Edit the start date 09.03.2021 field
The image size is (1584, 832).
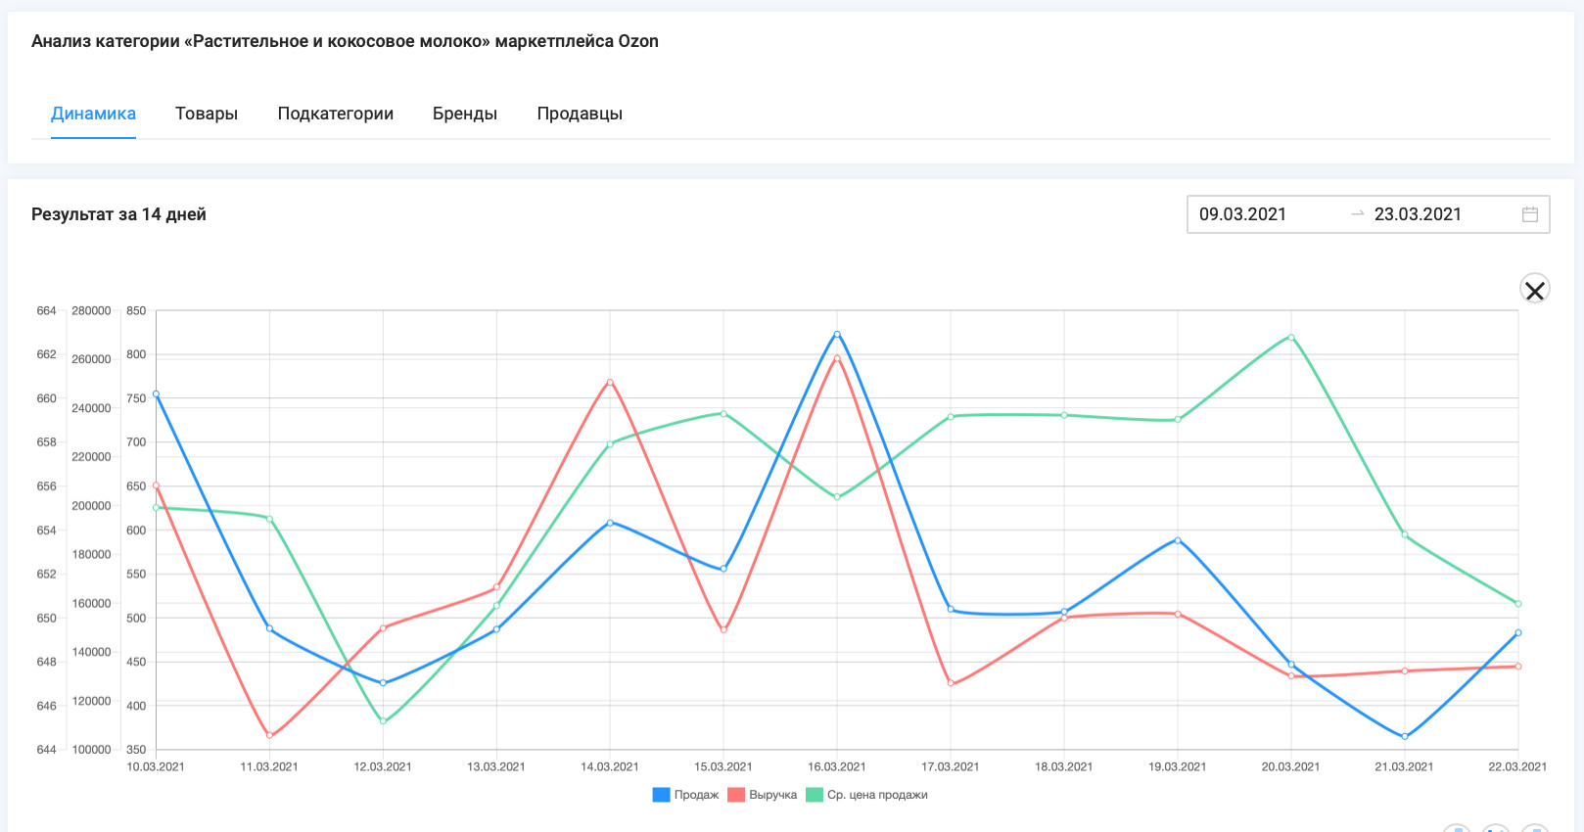[1242, 214]
